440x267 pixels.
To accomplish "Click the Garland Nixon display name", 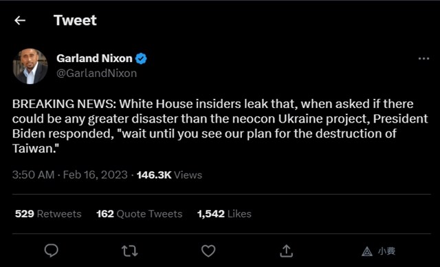I will (x=94, y=58).
